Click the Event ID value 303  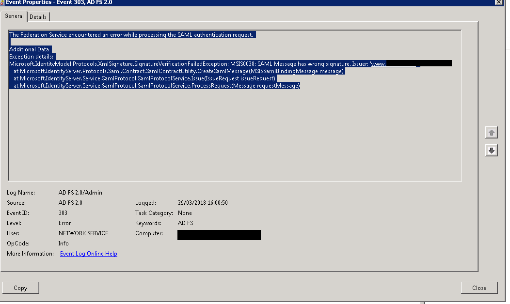pyautogui.click(x=63, y=213)
